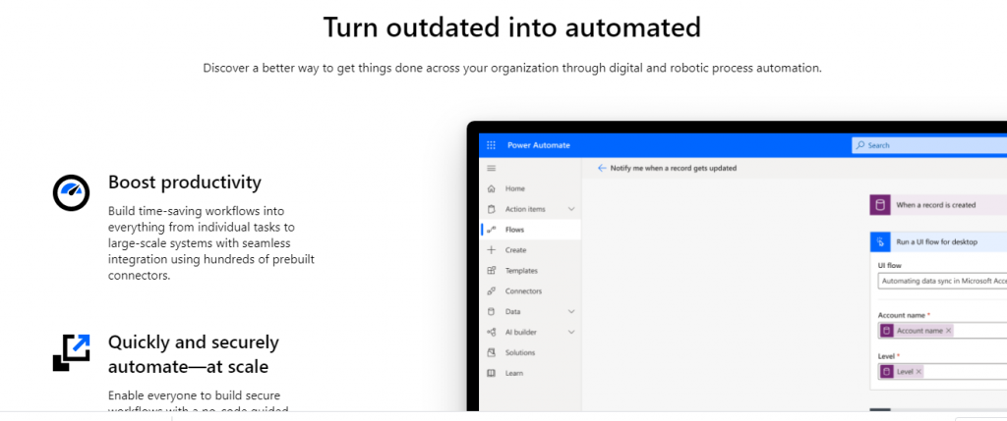Click the Create plus icon
1007x421 pixels.
point(492,250)
